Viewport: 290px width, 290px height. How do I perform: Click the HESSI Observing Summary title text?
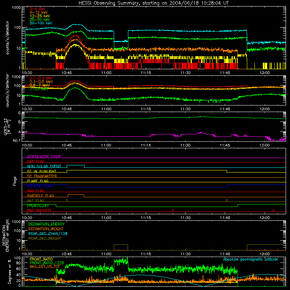coord(153,3)
